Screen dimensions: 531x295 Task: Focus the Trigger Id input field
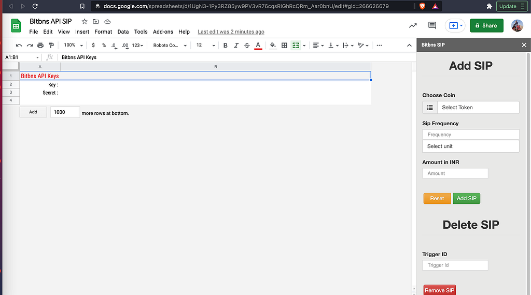(x=455, y=265)
